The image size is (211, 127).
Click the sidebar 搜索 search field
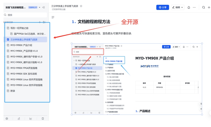[26, 15]
